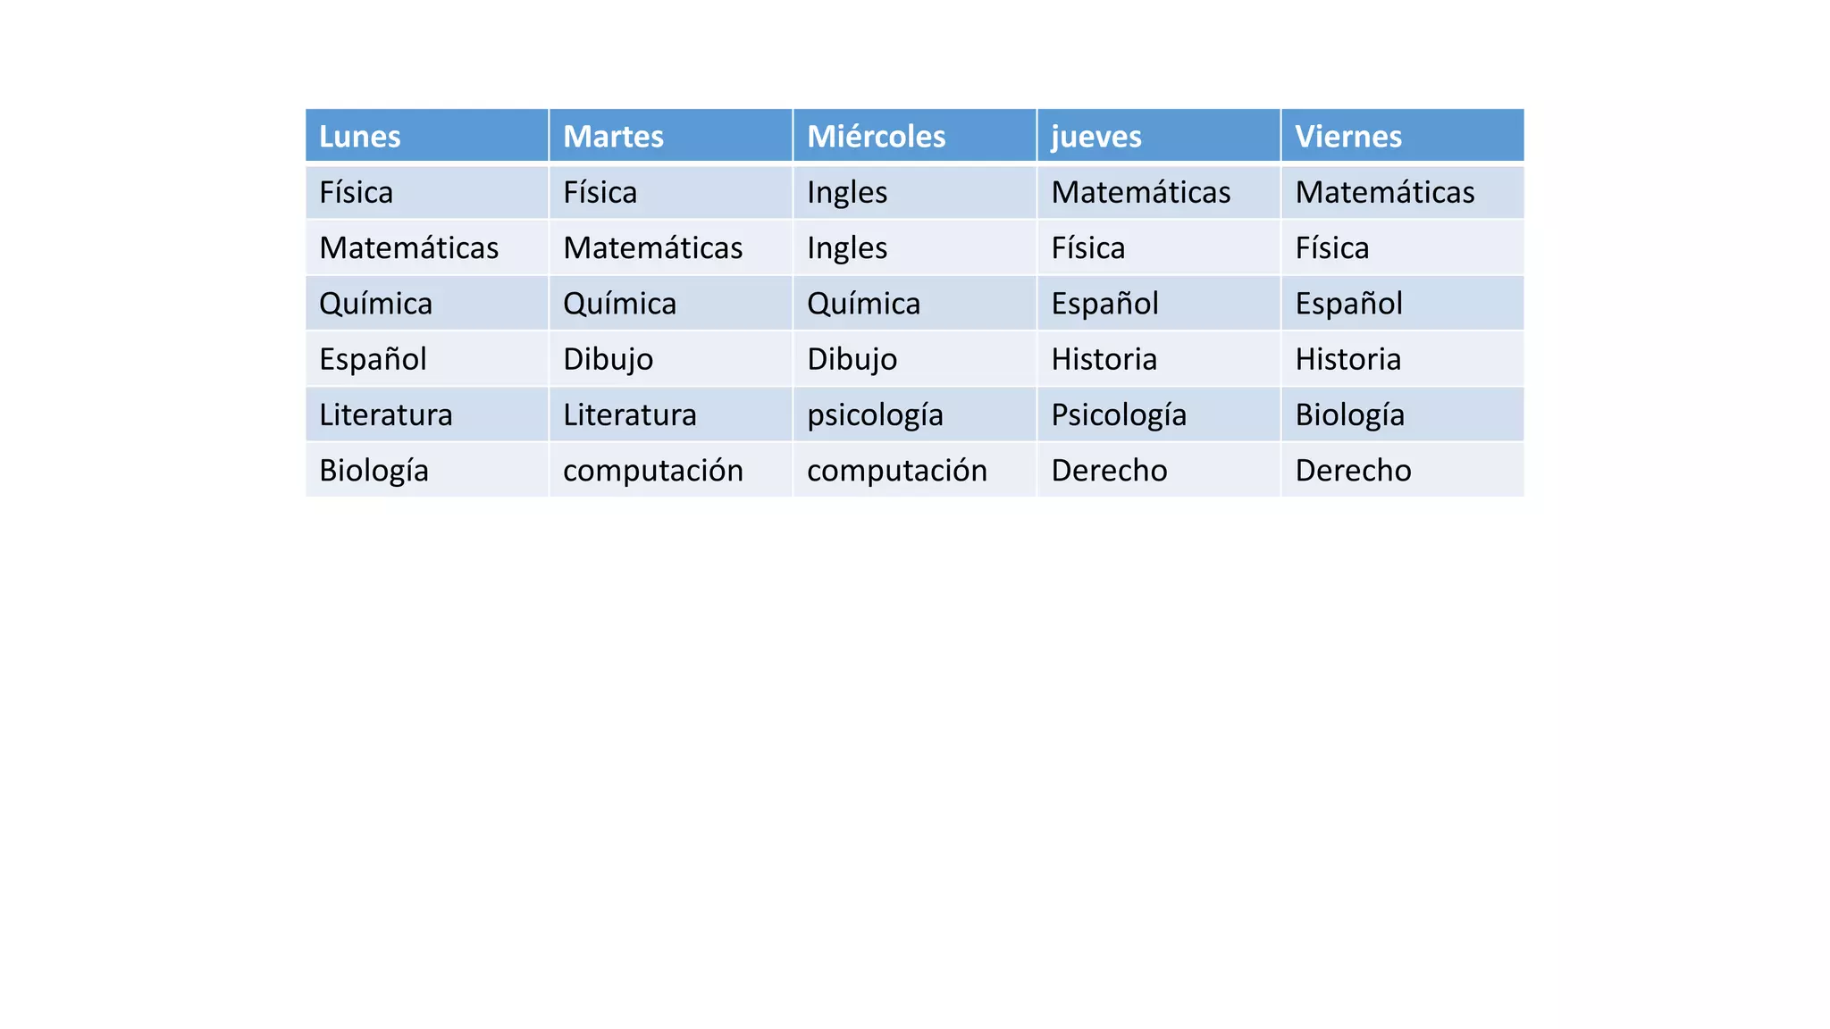
Task: Click the Español cell under Lunes
Action: tap(373, 359)
